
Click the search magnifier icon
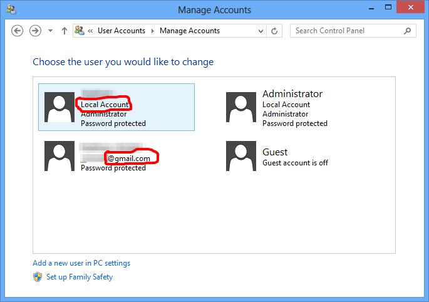(408, 31)
